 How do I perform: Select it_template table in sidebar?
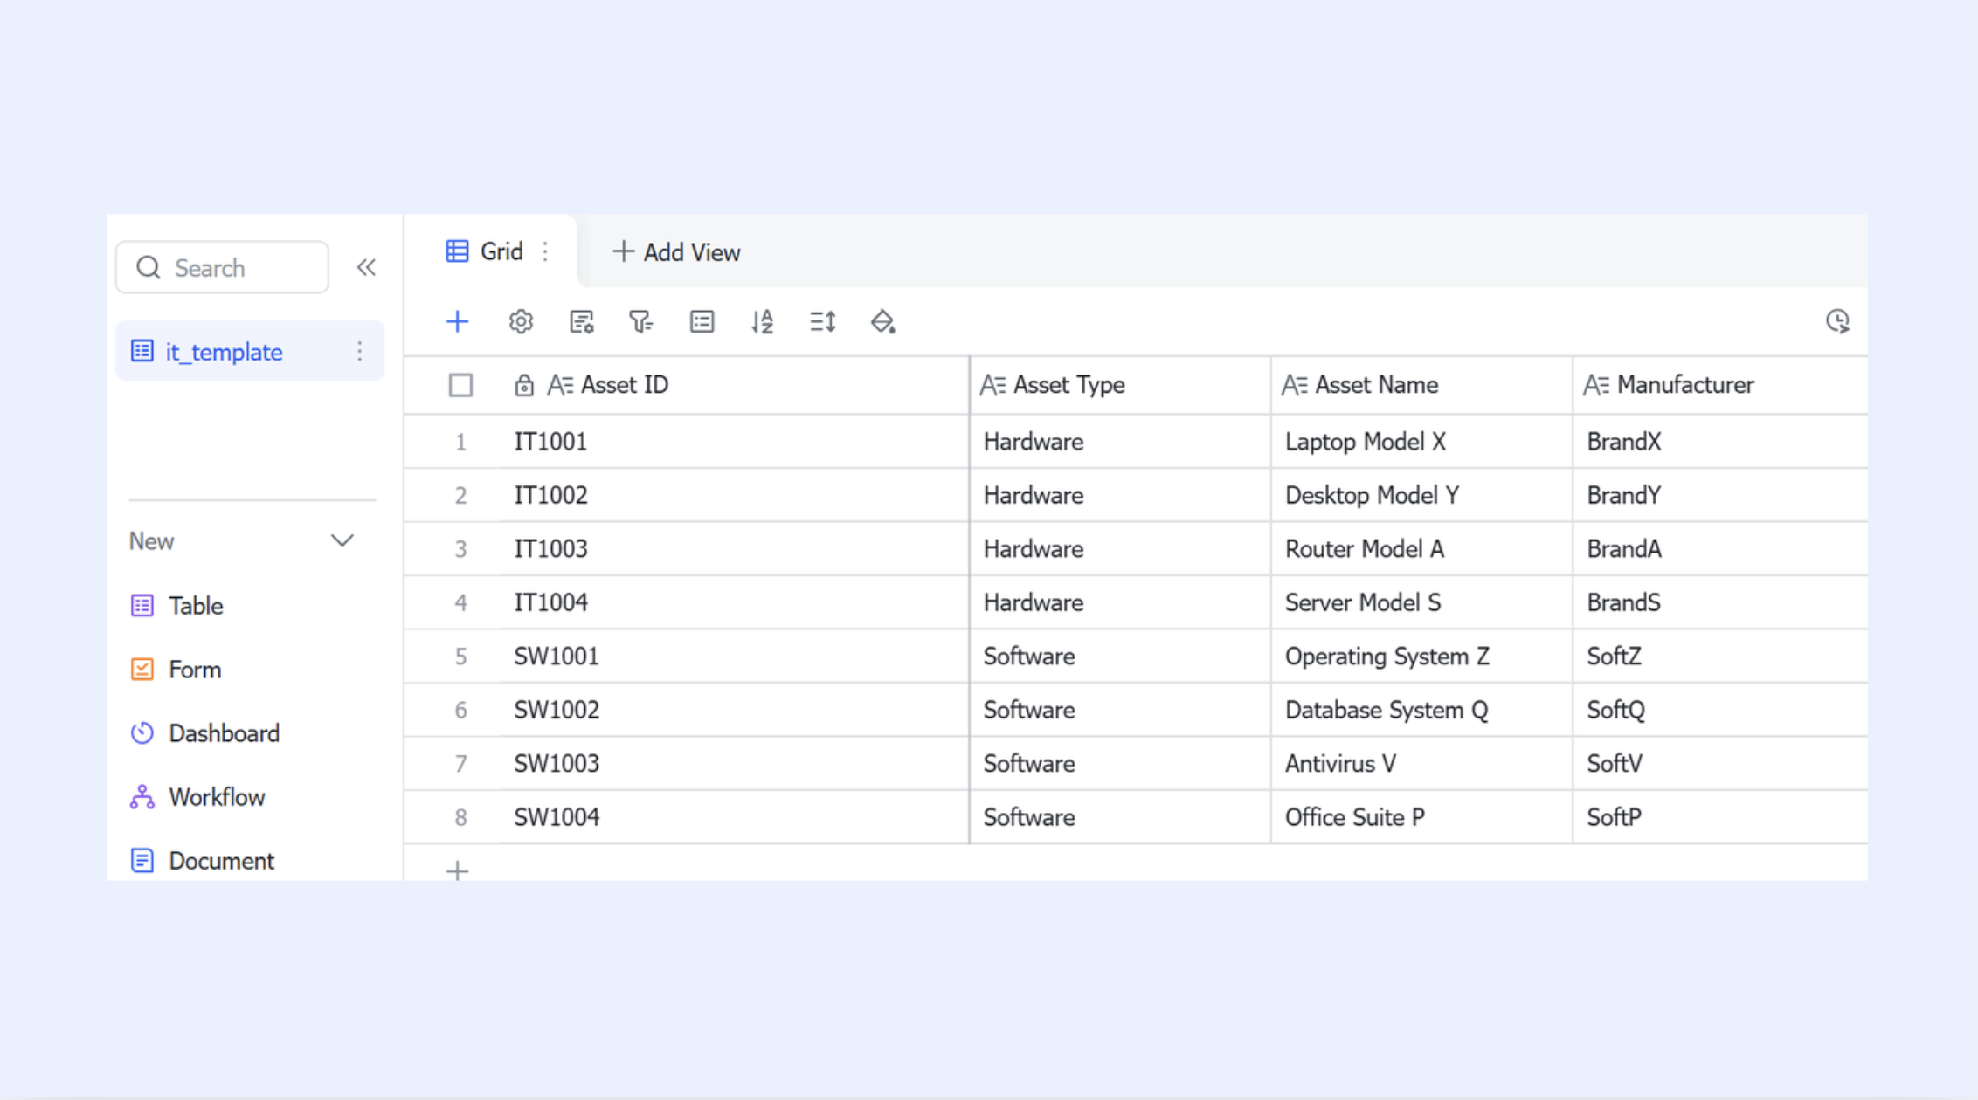(250, 351)
